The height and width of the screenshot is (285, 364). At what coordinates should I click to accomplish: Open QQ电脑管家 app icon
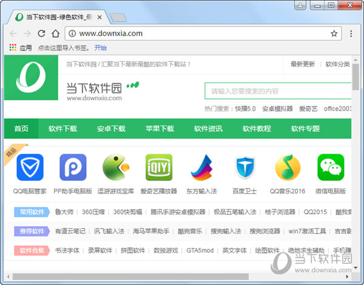[30, 167]
